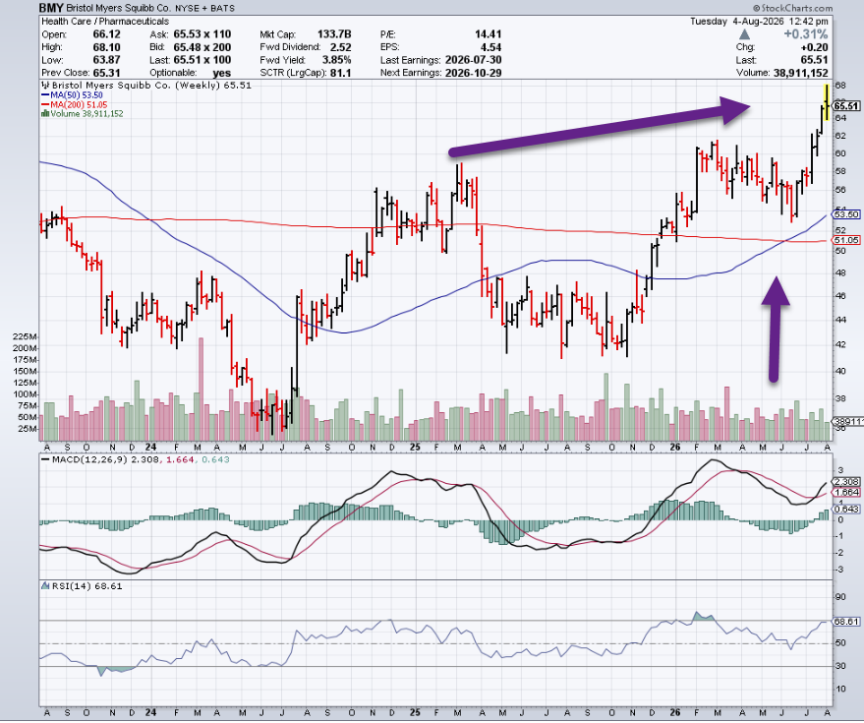Click the green 'Volume 38,911,152' legend entry

coord(86,113)
